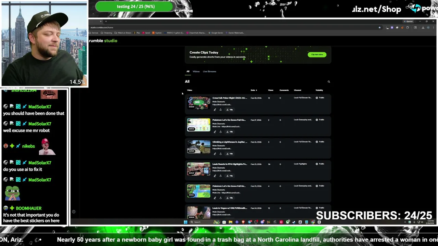Open the Loulz in Vegas video title
The width and height of the screenshot is (438, 246).
pos(230,208)
